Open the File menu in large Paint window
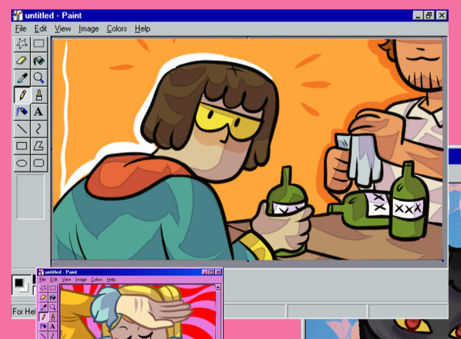Viewport: 461px width, 339px height. pos(21,29)
